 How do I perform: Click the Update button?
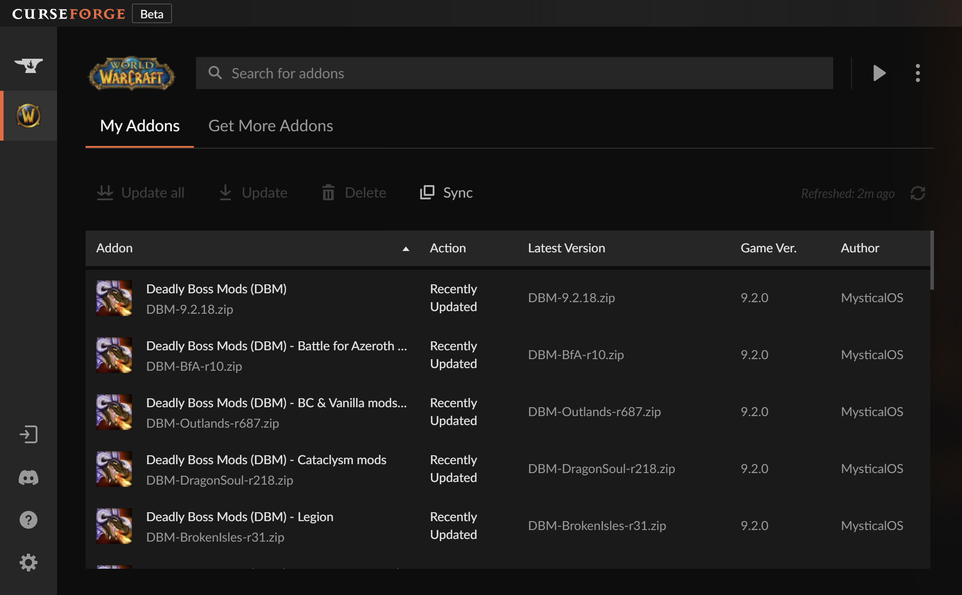tap(253, 193)
